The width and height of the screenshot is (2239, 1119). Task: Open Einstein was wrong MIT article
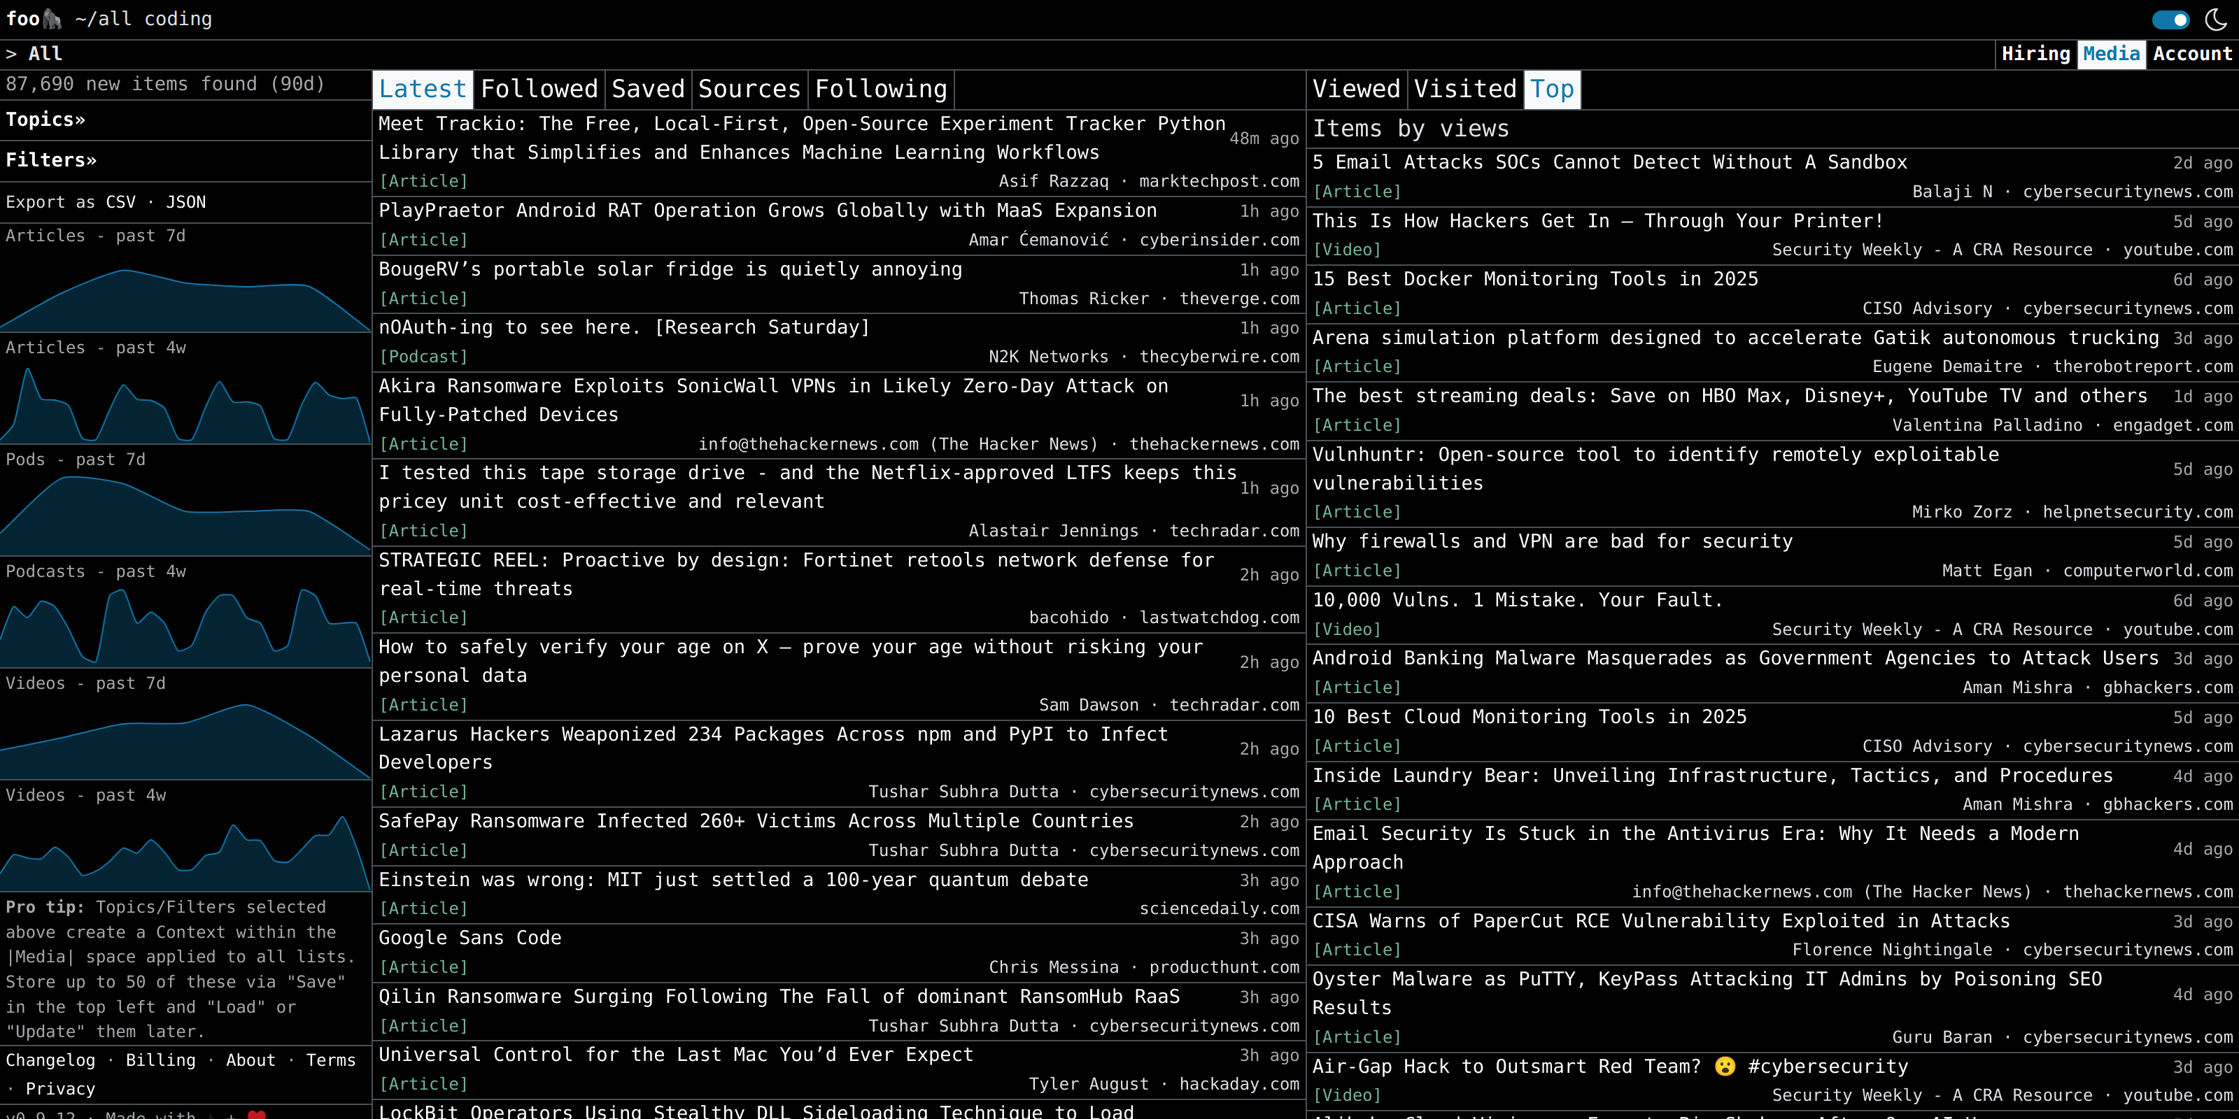(733, 880)
